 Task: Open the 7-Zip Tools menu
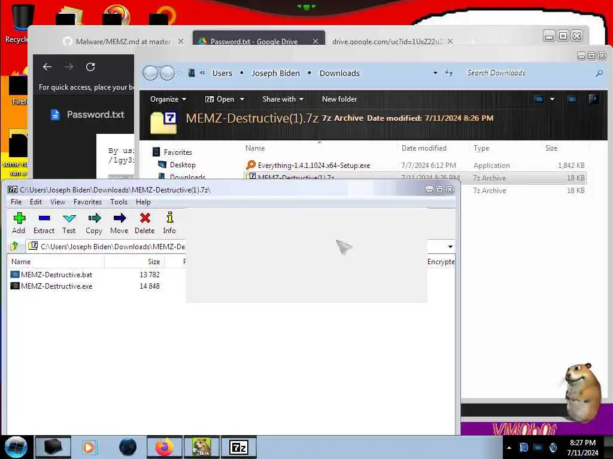coord(119,202)
